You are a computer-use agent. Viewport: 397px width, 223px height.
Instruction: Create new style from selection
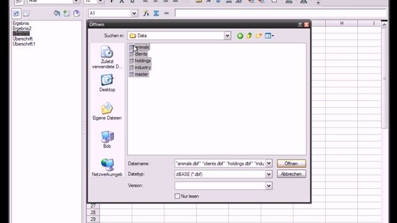click(66, 14)
